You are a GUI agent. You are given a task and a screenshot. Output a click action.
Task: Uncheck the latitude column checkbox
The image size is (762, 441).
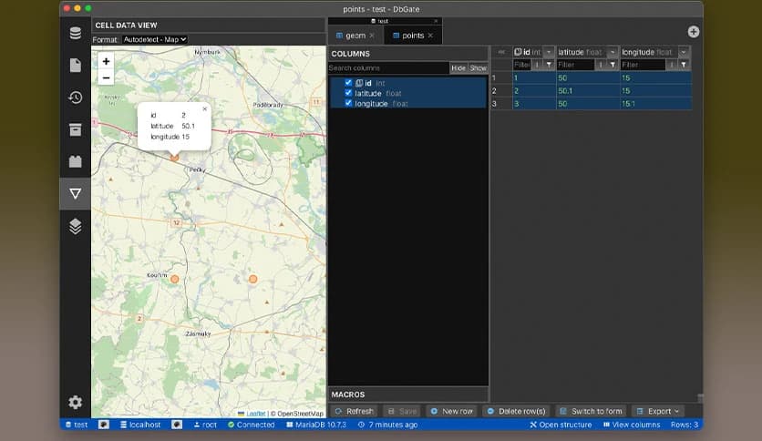[348, 93]
